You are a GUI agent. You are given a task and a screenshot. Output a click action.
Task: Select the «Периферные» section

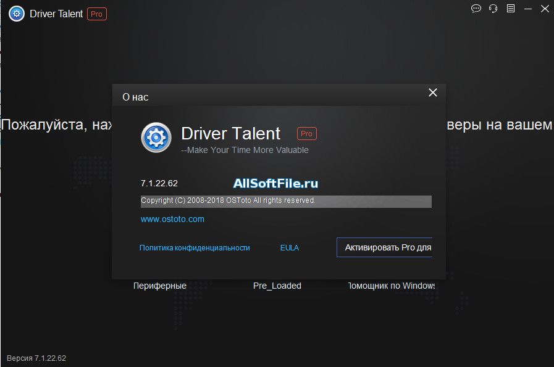[x=160, y=286]
